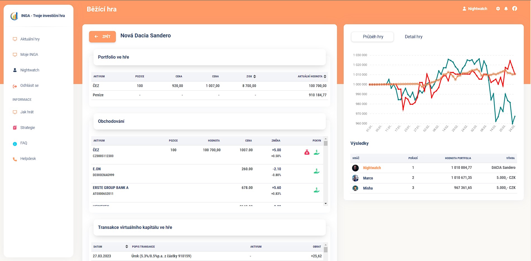
Task: Click ISIN CZ0005112300 text
Action: (103, 156)
